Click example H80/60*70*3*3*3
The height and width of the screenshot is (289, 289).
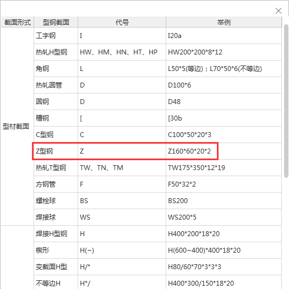click(x=194, y=266)
